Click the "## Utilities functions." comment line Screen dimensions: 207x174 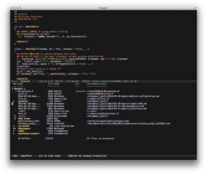click(28, 17)
